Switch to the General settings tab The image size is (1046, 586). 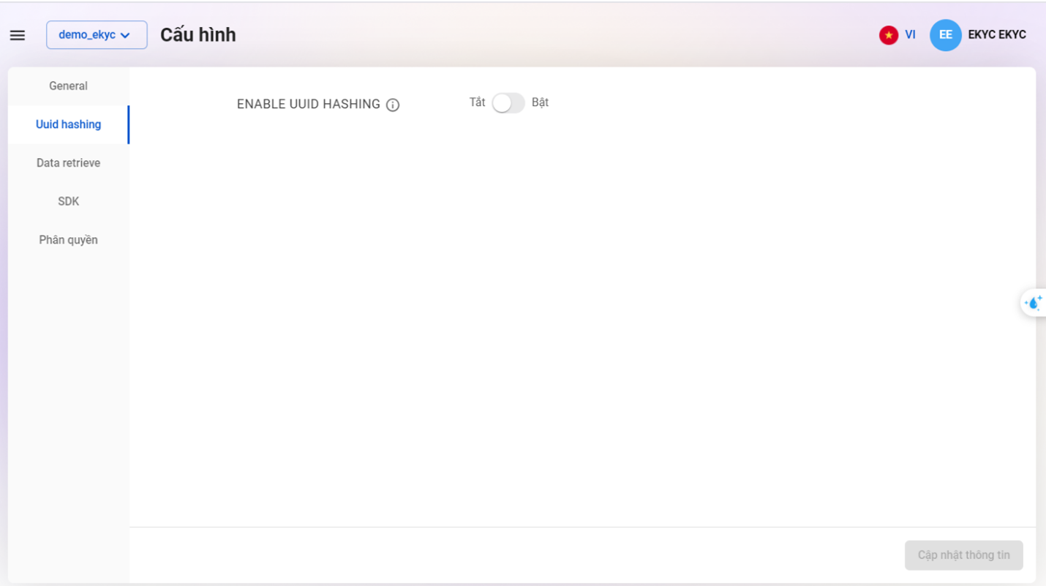(68, 86)
